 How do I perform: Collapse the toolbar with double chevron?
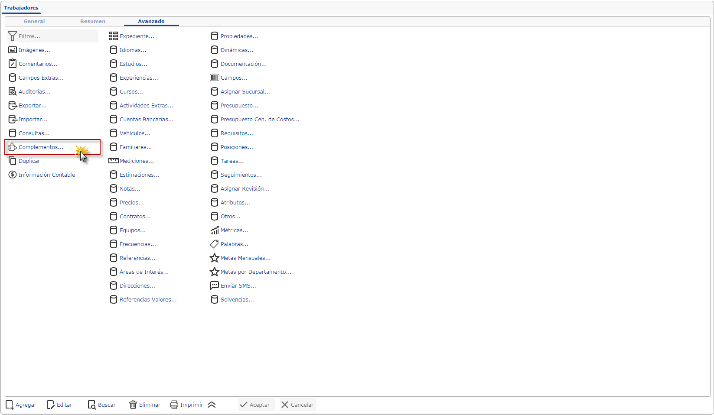pyautogui.click(x=212, y=405)
